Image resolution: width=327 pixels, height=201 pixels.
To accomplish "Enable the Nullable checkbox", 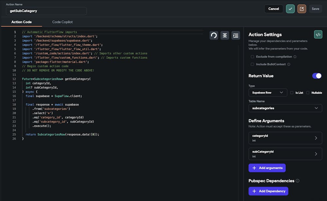I will (x=307, y=93).
